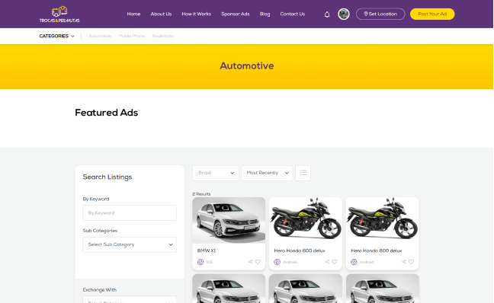Open How it Works page
The height and width of the screenshot is (303, 494).
[196, 14]
